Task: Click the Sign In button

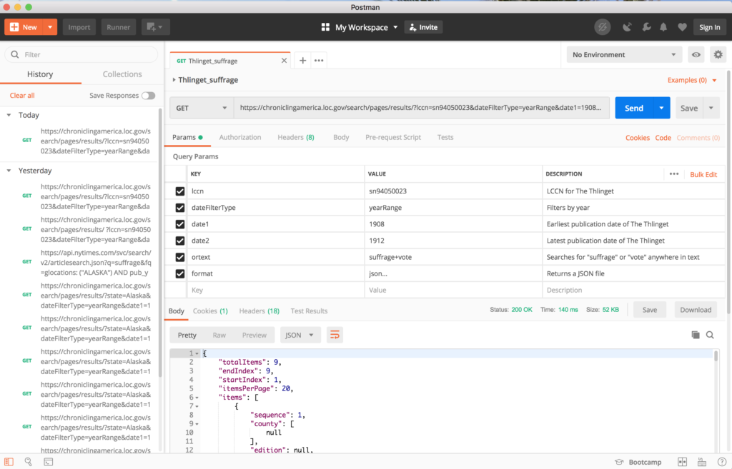Action: [x=710, y=27]
